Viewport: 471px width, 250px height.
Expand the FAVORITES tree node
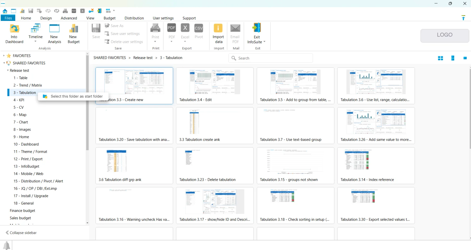(x=4, y=56)
